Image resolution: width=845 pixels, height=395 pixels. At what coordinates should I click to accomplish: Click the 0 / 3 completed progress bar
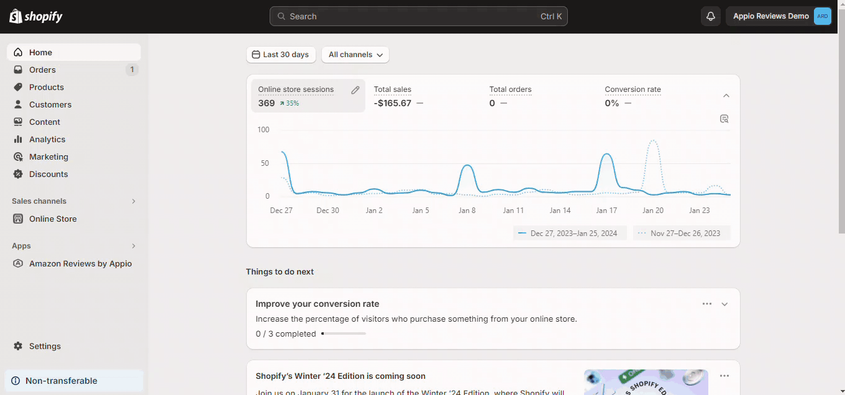344,334
